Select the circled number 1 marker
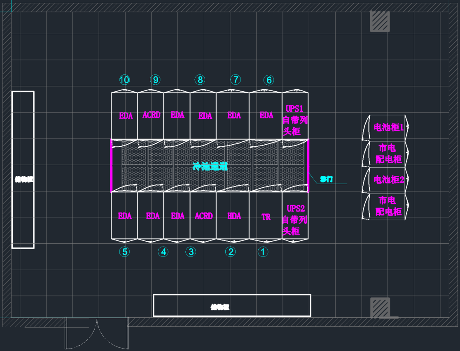Viewport: 460px width, 351px height. click(263, 252)
